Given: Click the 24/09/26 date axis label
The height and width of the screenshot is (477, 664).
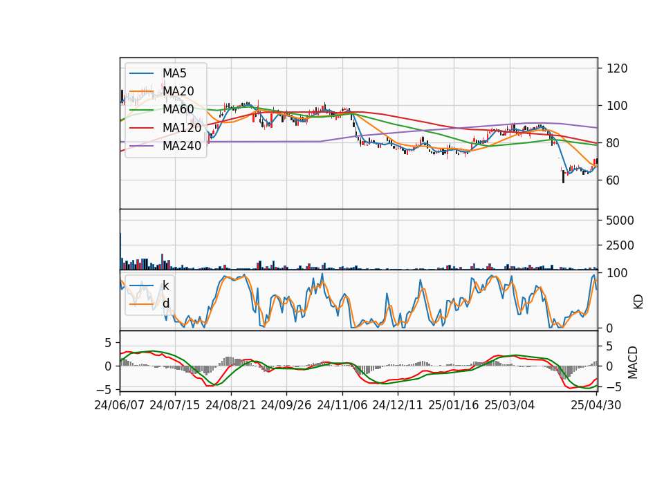Looking at the screenshot, I should click(x=286, y=406).
